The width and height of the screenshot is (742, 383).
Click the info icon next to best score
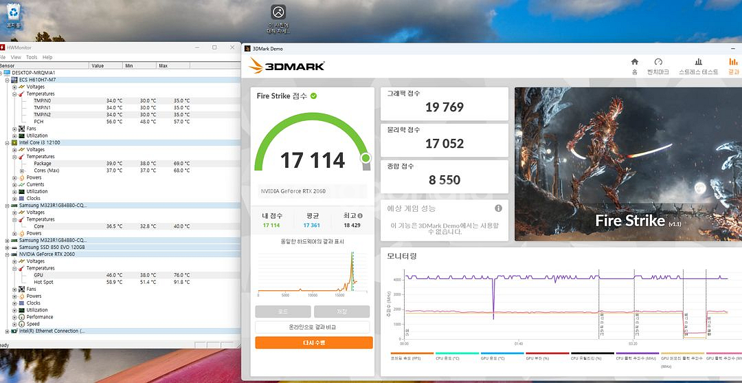point(360,216)
